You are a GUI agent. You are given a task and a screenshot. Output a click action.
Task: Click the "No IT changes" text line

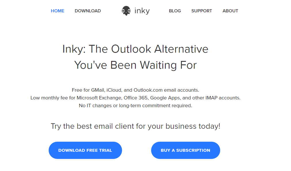tap(136, 105)
